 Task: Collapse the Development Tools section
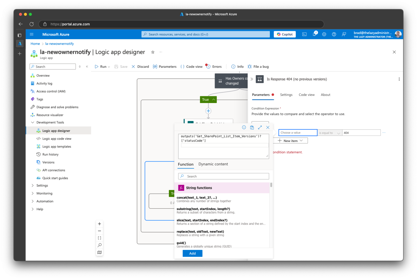pyautogui.click(x=33, y=123)
